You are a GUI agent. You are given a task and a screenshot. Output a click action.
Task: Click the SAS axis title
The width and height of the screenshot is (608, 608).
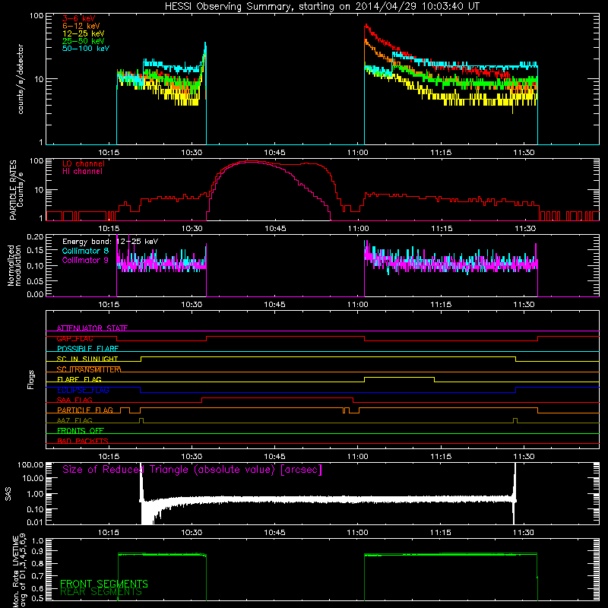[8, 493]
